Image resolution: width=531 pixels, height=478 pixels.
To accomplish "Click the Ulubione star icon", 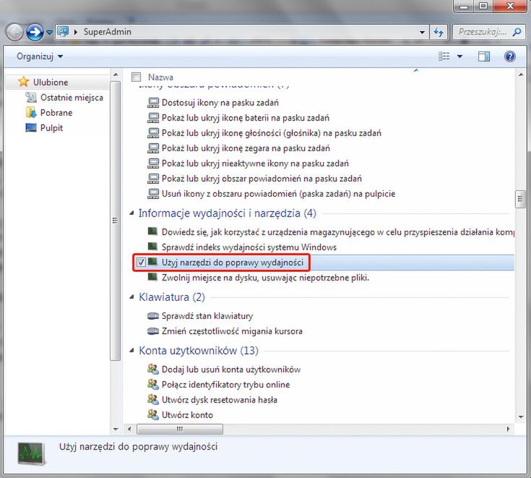I will 24,82.
